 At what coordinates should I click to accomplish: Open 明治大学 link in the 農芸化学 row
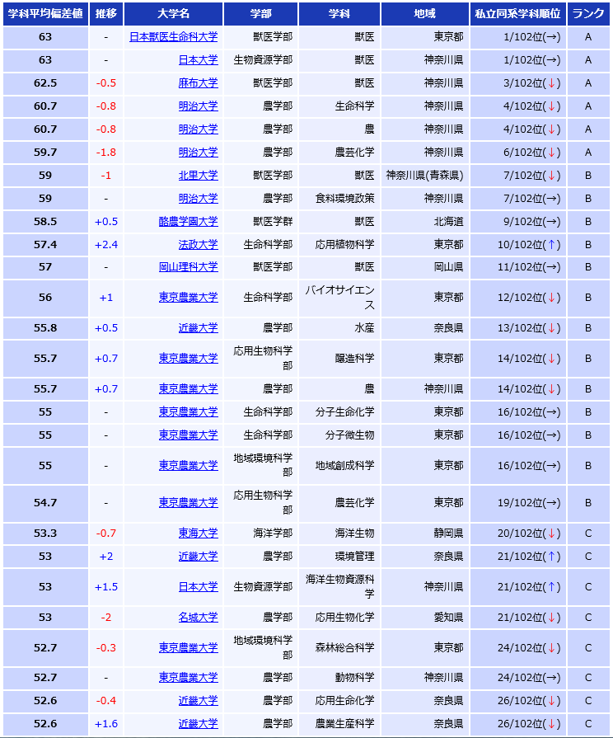coord(198,152)
